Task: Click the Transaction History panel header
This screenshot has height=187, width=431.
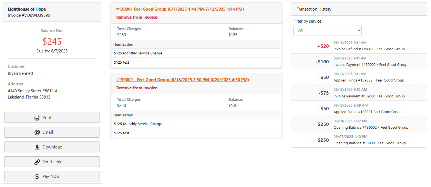Action: click(314, 9)
